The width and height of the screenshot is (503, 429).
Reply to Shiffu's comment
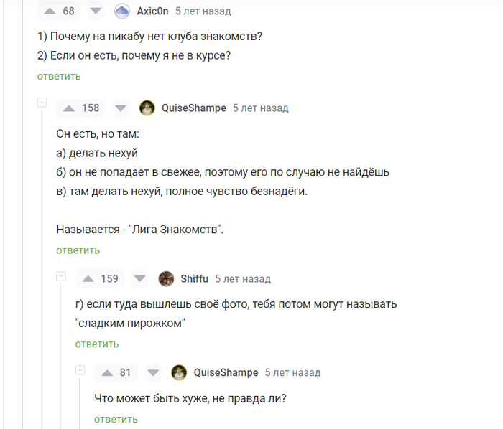tap(97, 344)
